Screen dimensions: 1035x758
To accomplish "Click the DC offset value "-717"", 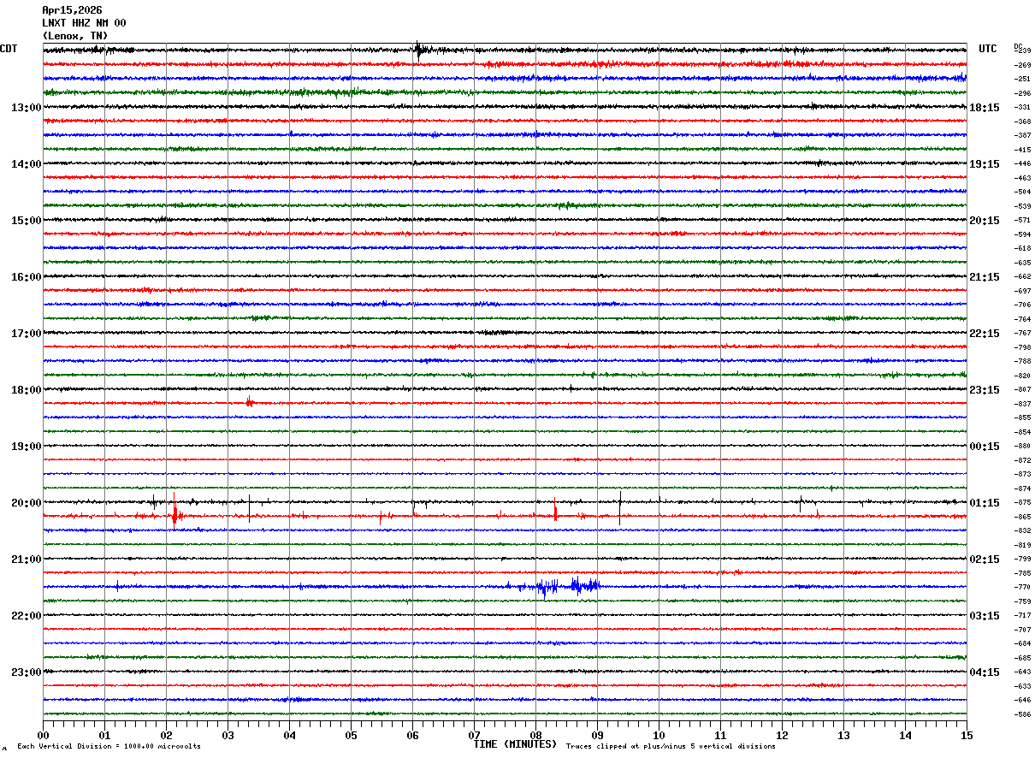I will [1022, 615].
